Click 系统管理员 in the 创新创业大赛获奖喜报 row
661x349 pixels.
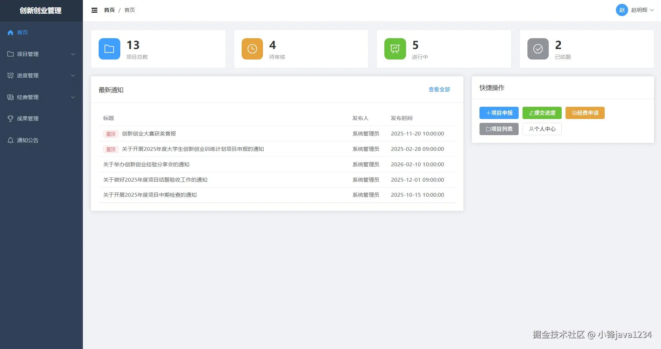click(366, 134)
